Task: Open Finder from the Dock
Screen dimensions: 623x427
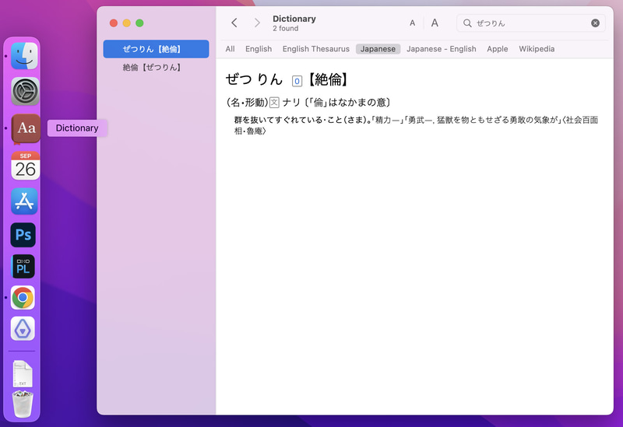Action: tap(24, 56)
